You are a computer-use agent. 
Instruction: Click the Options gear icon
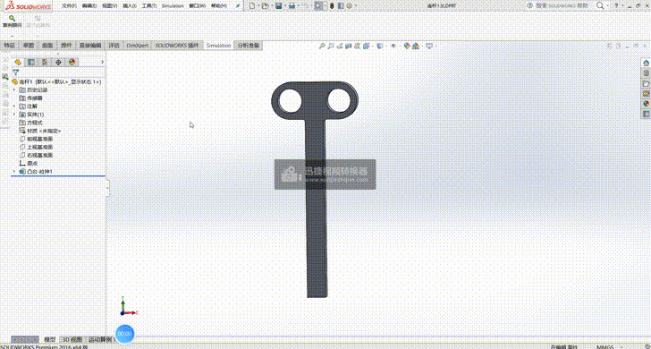349,6
